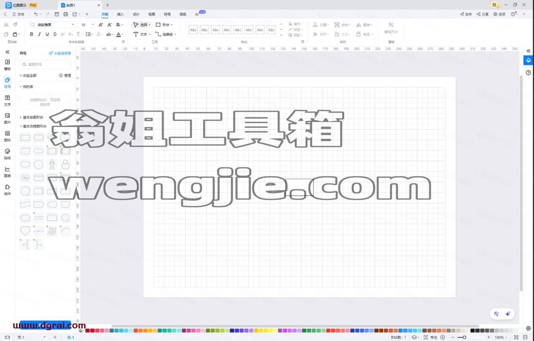Click the Cut scissors icon
534x341 pixels.
click(6, 25)
